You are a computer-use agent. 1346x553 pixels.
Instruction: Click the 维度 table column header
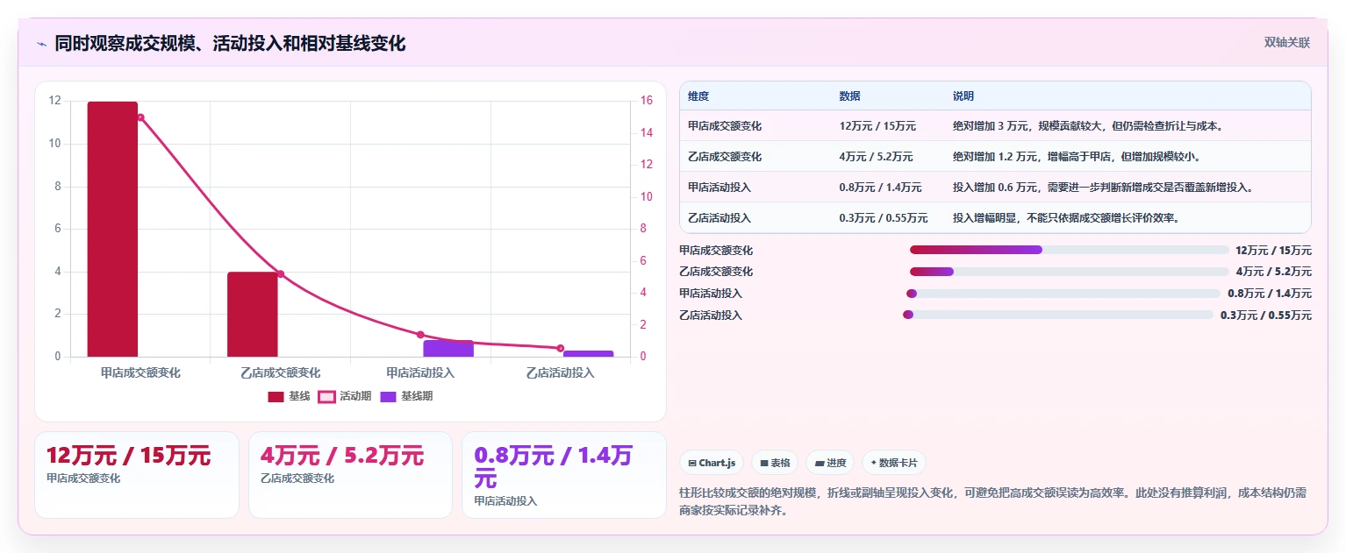point(698,96)
